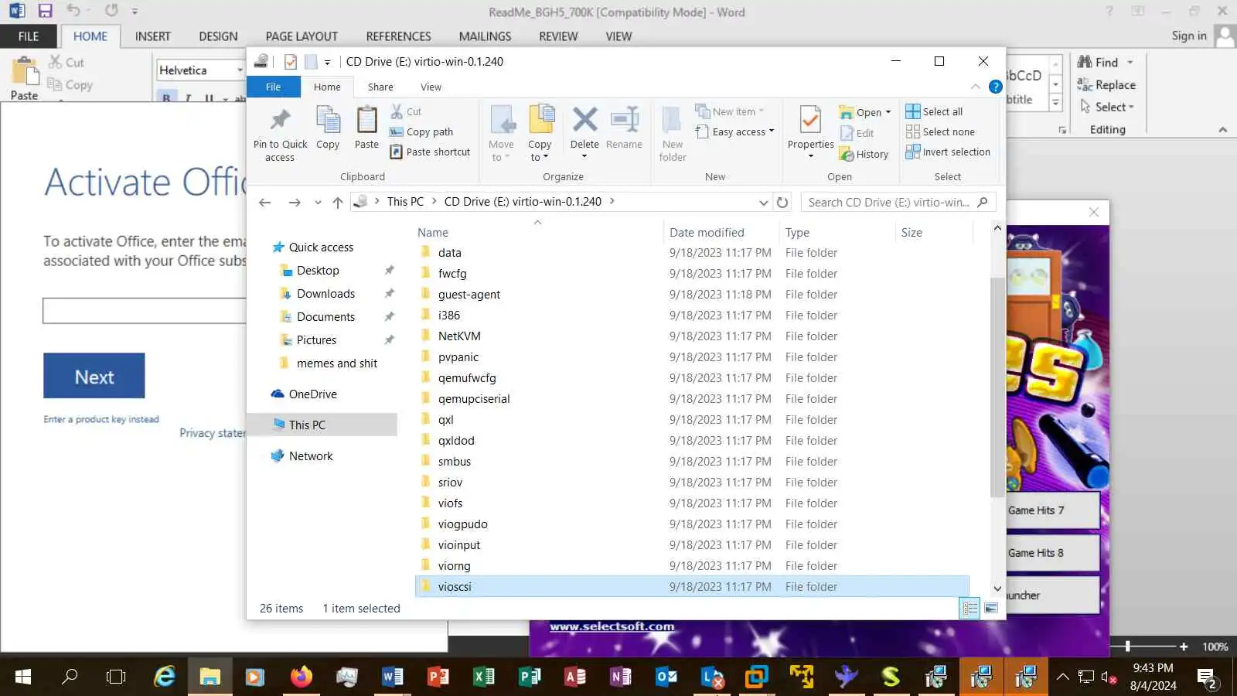The image size is (1237, 696).
Task: Open Customize Quick Access Toolbar dropdown in Explorer
Action: [x=327, y=63]
